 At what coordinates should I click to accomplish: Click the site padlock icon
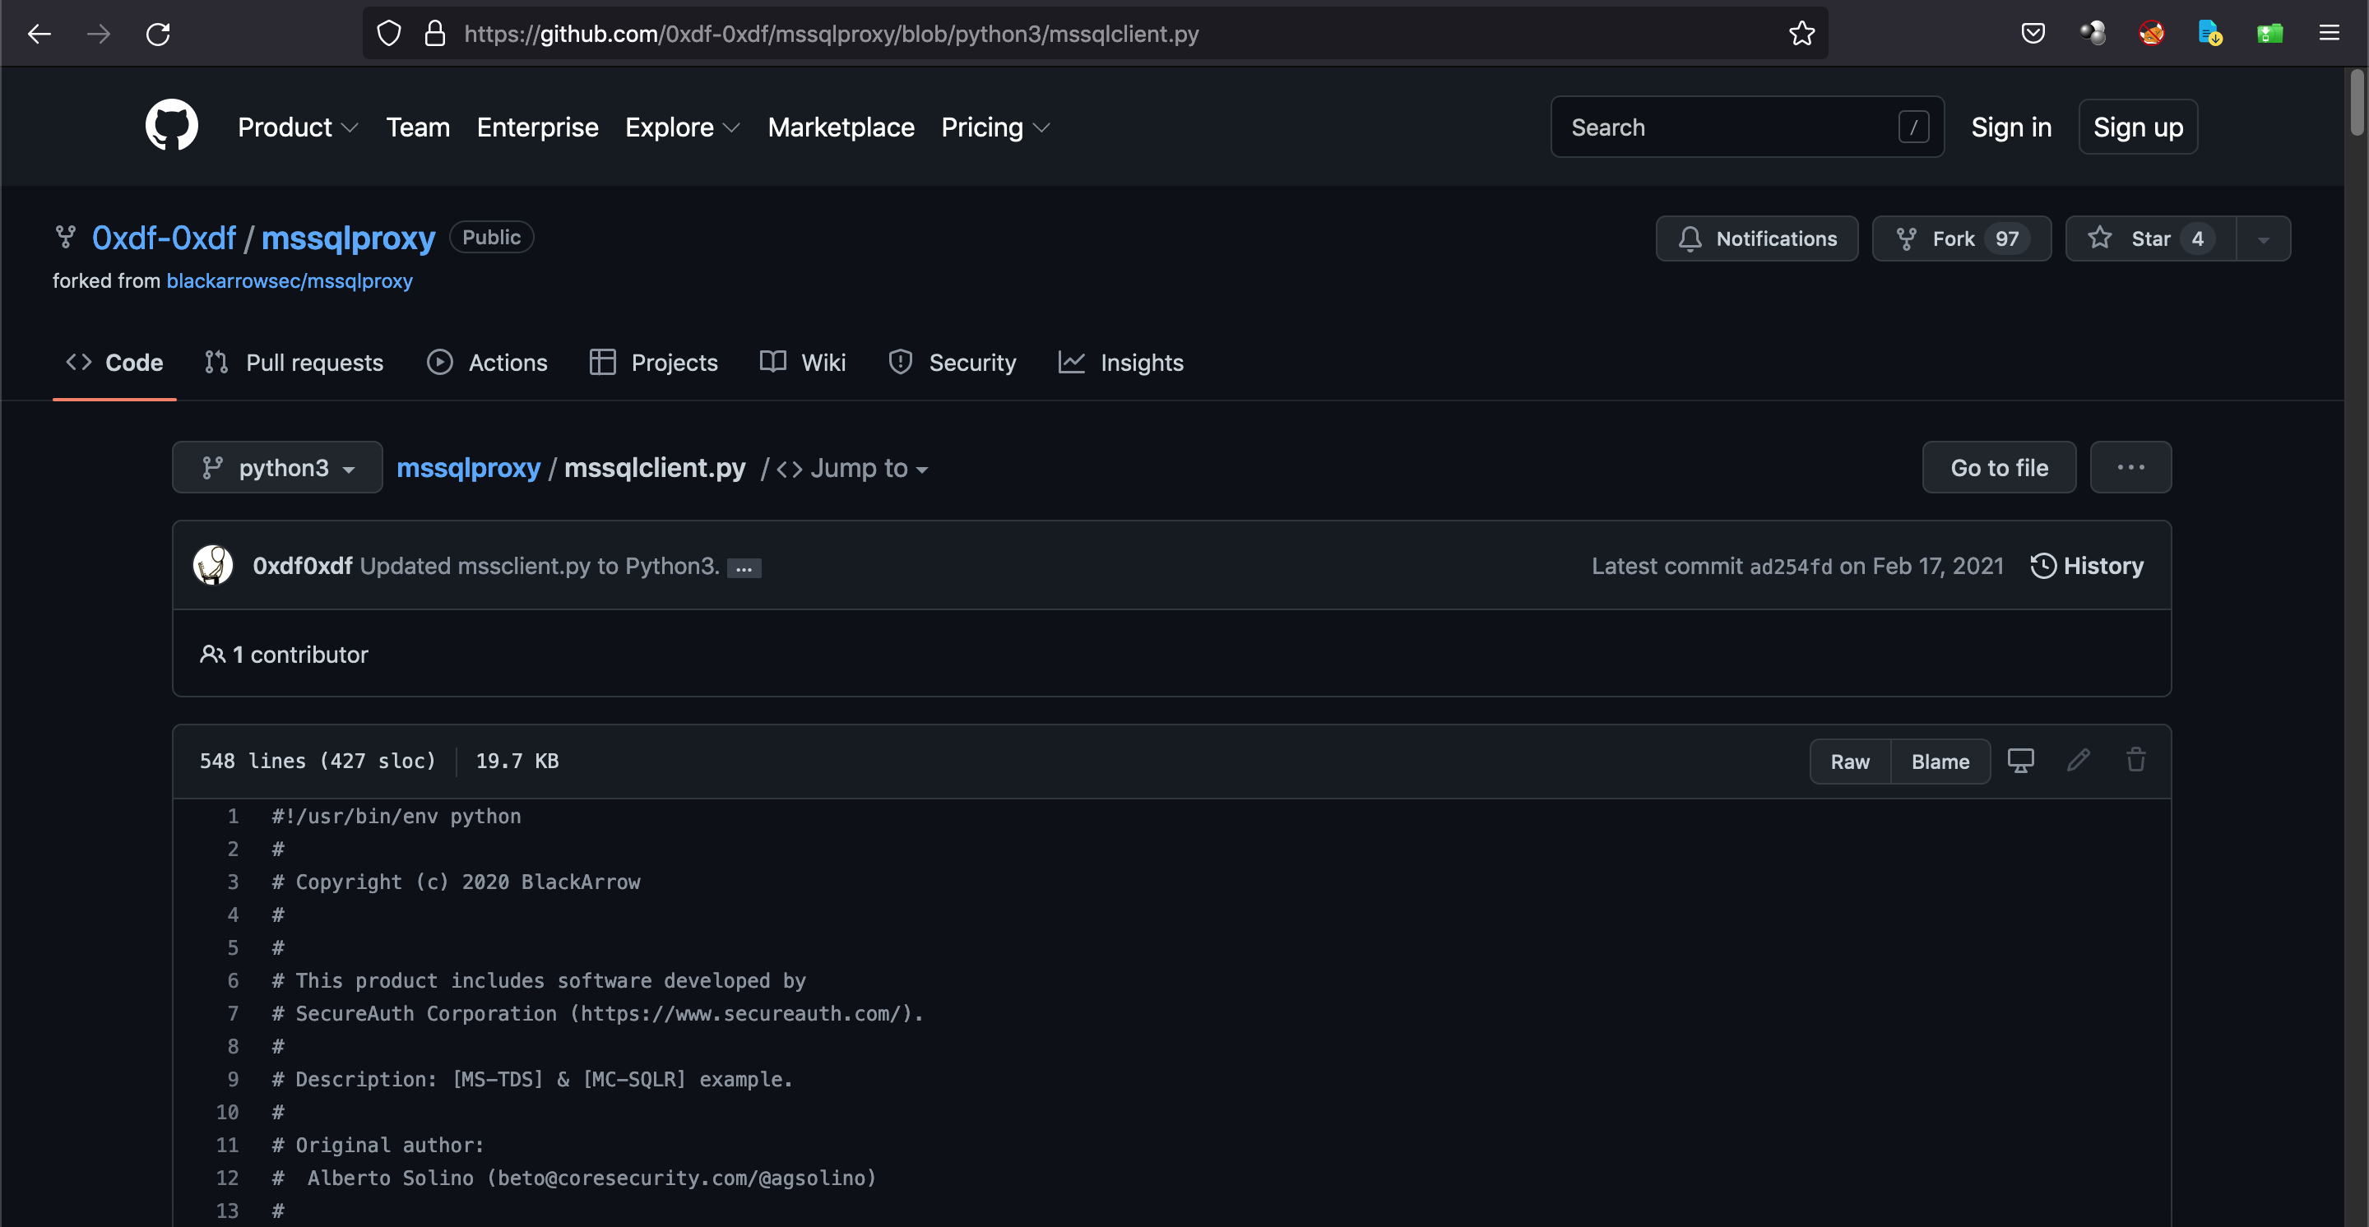click(x=435, y=34)
